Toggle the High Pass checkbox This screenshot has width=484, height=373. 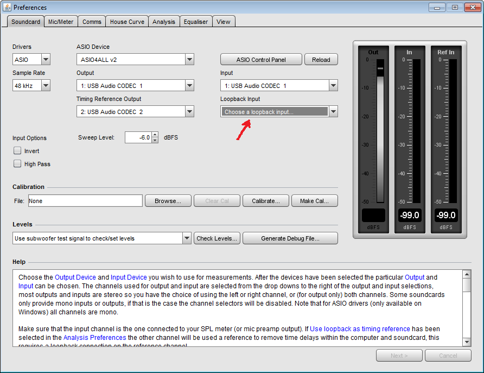point(17,163)
